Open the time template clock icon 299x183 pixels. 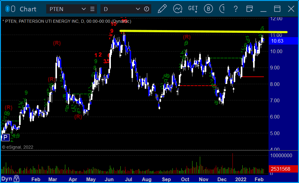point(147,9)
